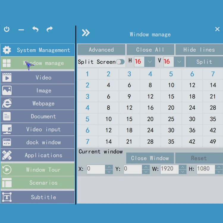Open dock window menu item
The height and width of the screenshot is (223, 223).
pyautogui.click(x=37, y=142)
